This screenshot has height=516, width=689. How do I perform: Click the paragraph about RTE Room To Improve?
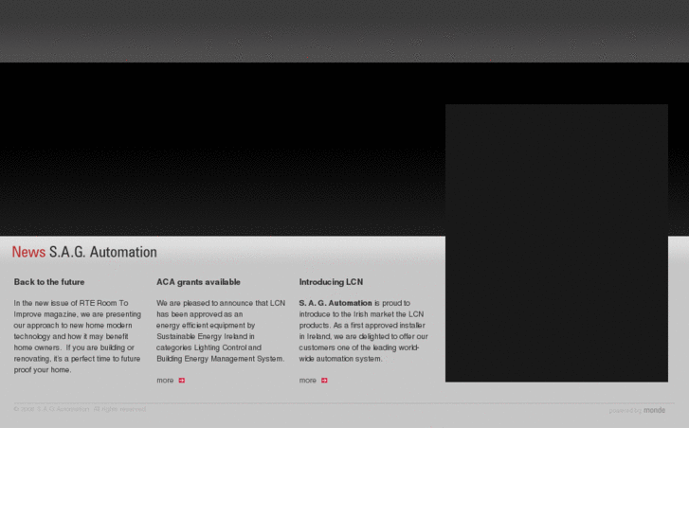pos(78,336)
